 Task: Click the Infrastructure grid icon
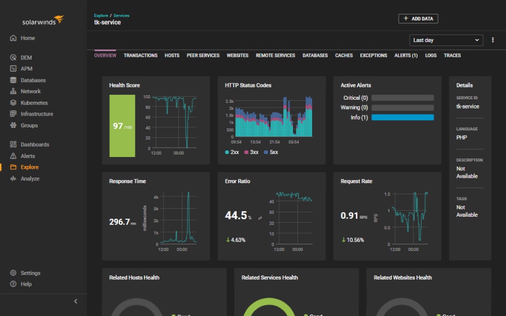13,114
